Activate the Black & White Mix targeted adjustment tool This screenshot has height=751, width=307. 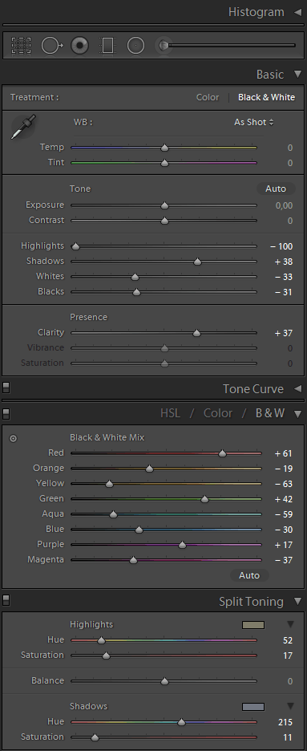pos(14,438)
